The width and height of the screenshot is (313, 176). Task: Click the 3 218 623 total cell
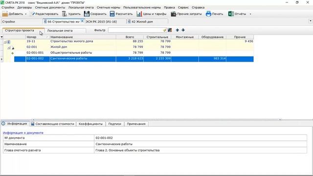point(130,59)
